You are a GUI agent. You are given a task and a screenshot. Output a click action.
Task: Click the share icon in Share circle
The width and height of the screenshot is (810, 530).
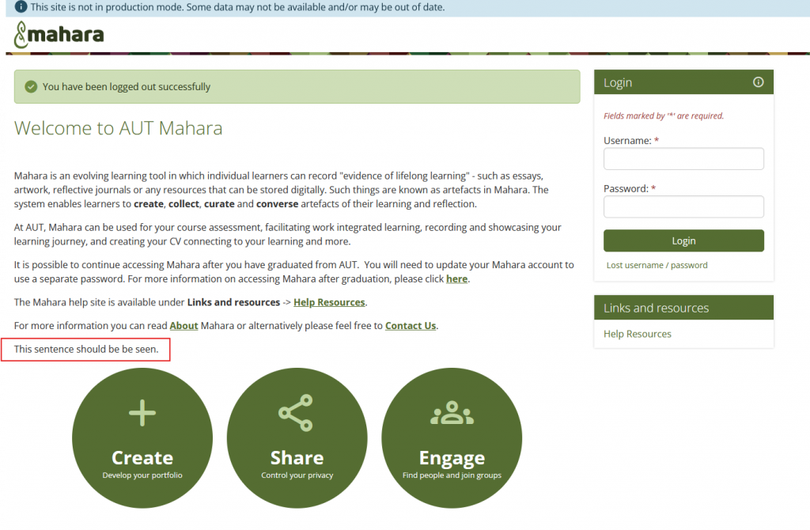[x=296, y=412]
